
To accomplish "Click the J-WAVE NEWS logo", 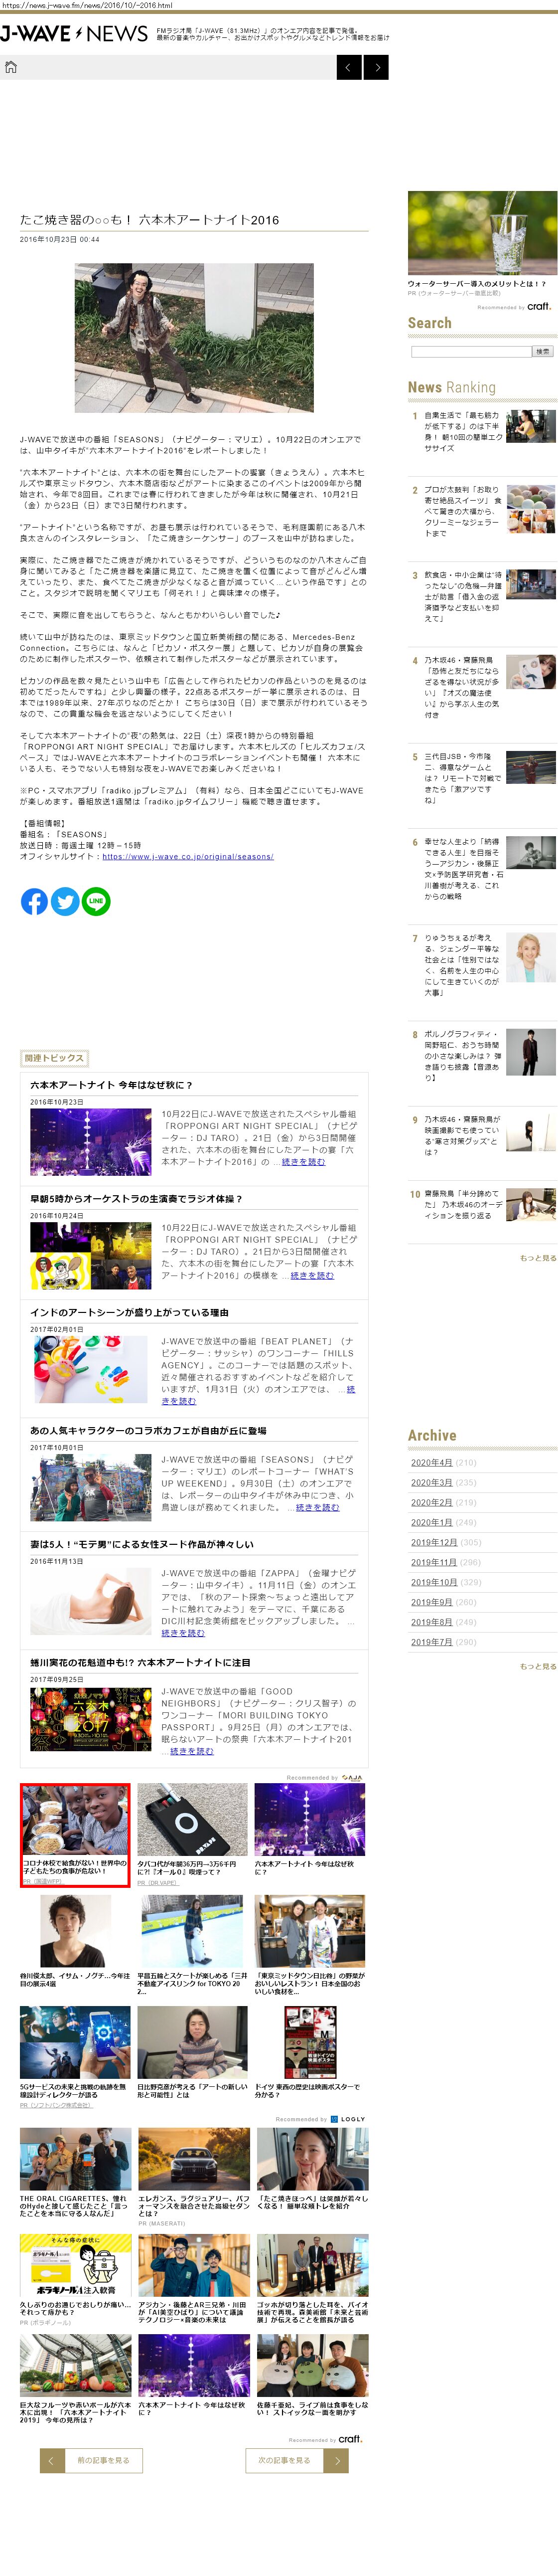I will pos(74,34).
